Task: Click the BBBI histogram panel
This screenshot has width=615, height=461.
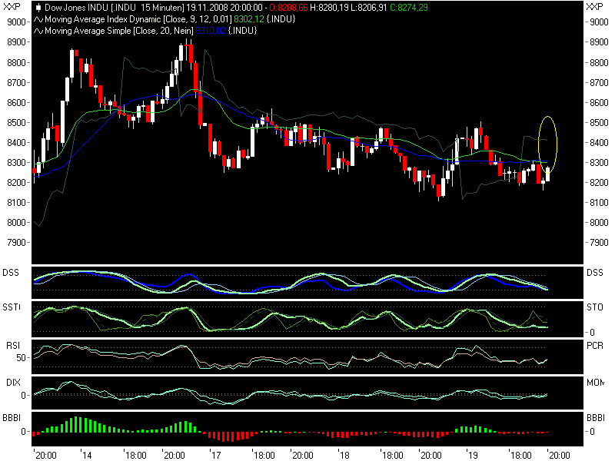Action: 307,429
